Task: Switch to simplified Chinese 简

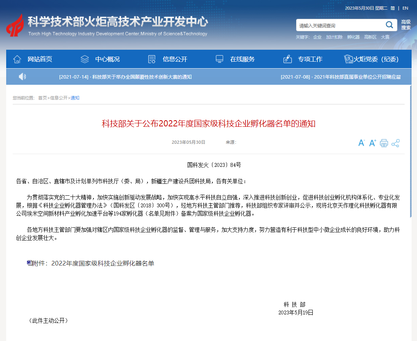Action: pyautogui.click(x=393, y=8)
